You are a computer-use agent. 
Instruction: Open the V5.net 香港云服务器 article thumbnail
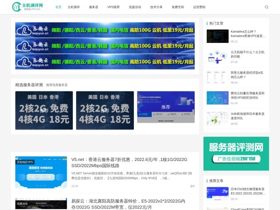(41, 172)
